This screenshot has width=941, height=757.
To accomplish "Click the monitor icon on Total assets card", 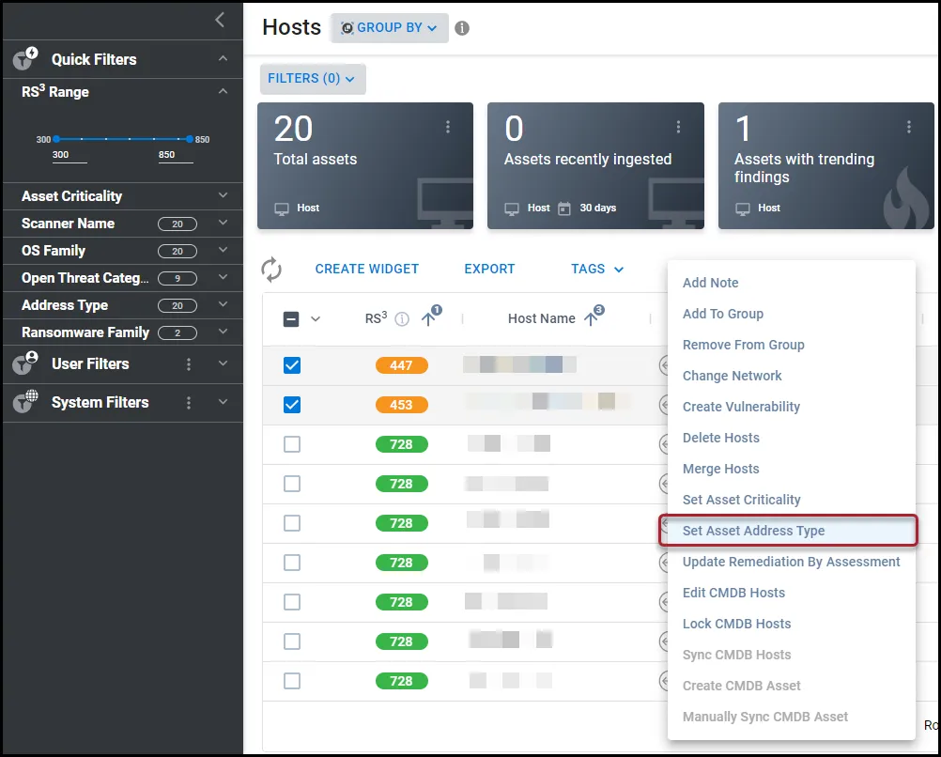I will point(282,209).
